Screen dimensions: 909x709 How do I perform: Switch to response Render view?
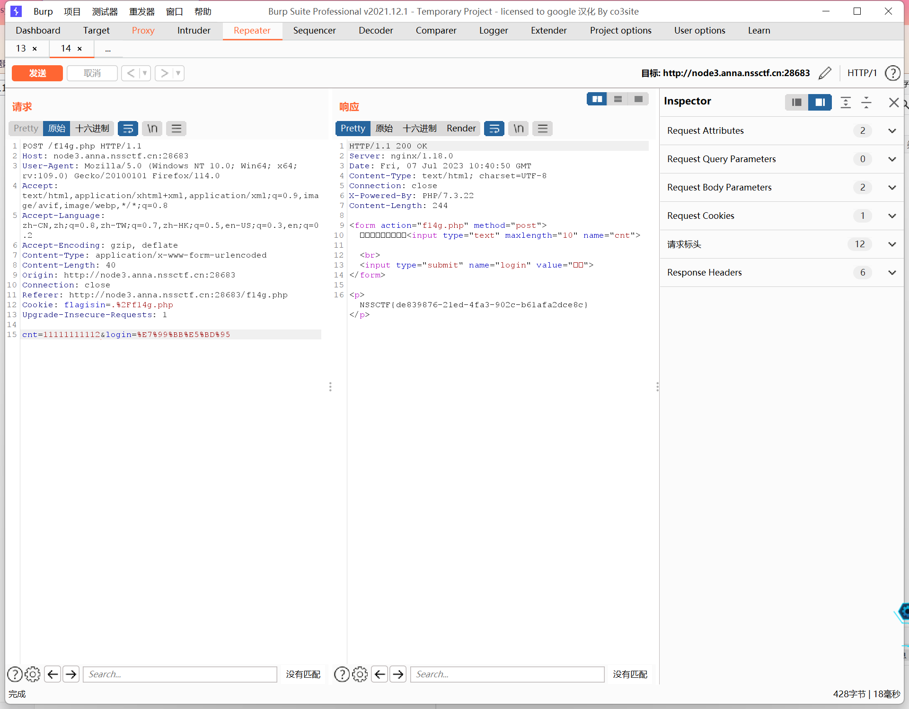tap(461, 129)
